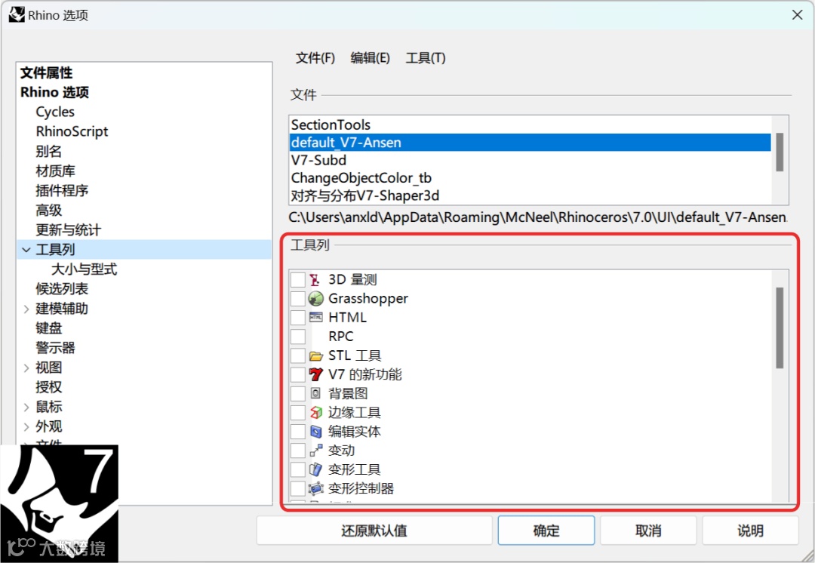Enable the Grasshopper toolbar checkbox

298,298
